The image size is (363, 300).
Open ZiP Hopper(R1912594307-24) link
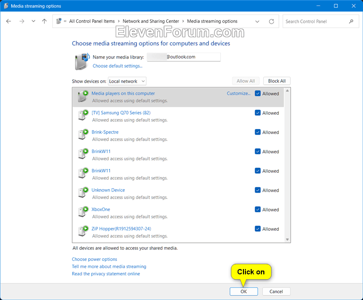point(121,229)
